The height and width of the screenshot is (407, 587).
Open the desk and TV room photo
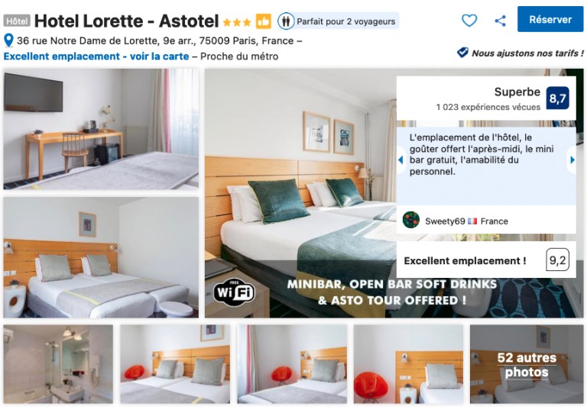coord(101,129)
